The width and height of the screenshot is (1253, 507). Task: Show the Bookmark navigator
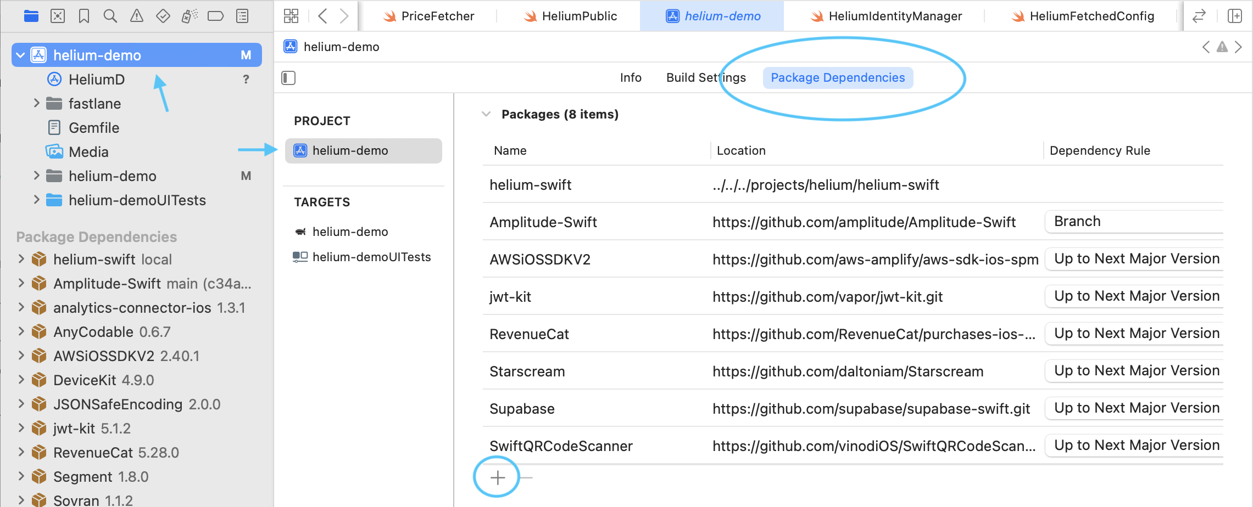click(84, 16)
